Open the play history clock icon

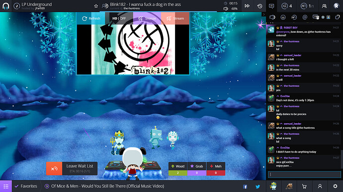259,6
